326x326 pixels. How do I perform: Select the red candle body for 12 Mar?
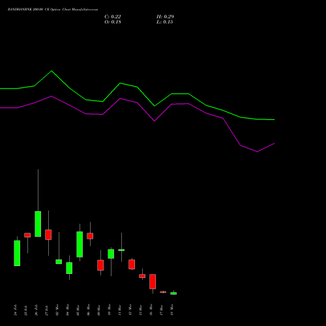tap(132, 265)
